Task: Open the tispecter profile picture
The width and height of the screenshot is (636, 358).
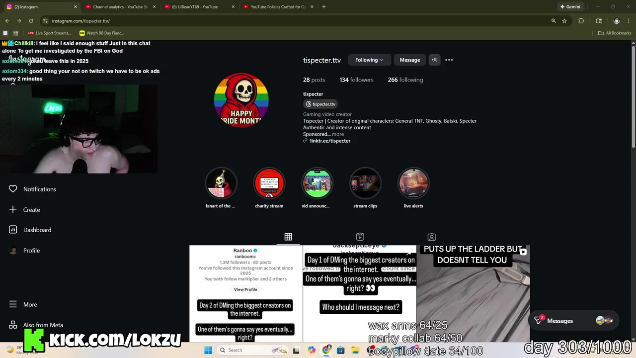Action: point(241,100)
